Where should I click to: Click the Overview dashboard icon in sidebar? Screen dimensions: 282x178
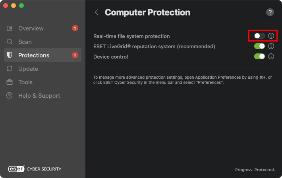point(10,28)
